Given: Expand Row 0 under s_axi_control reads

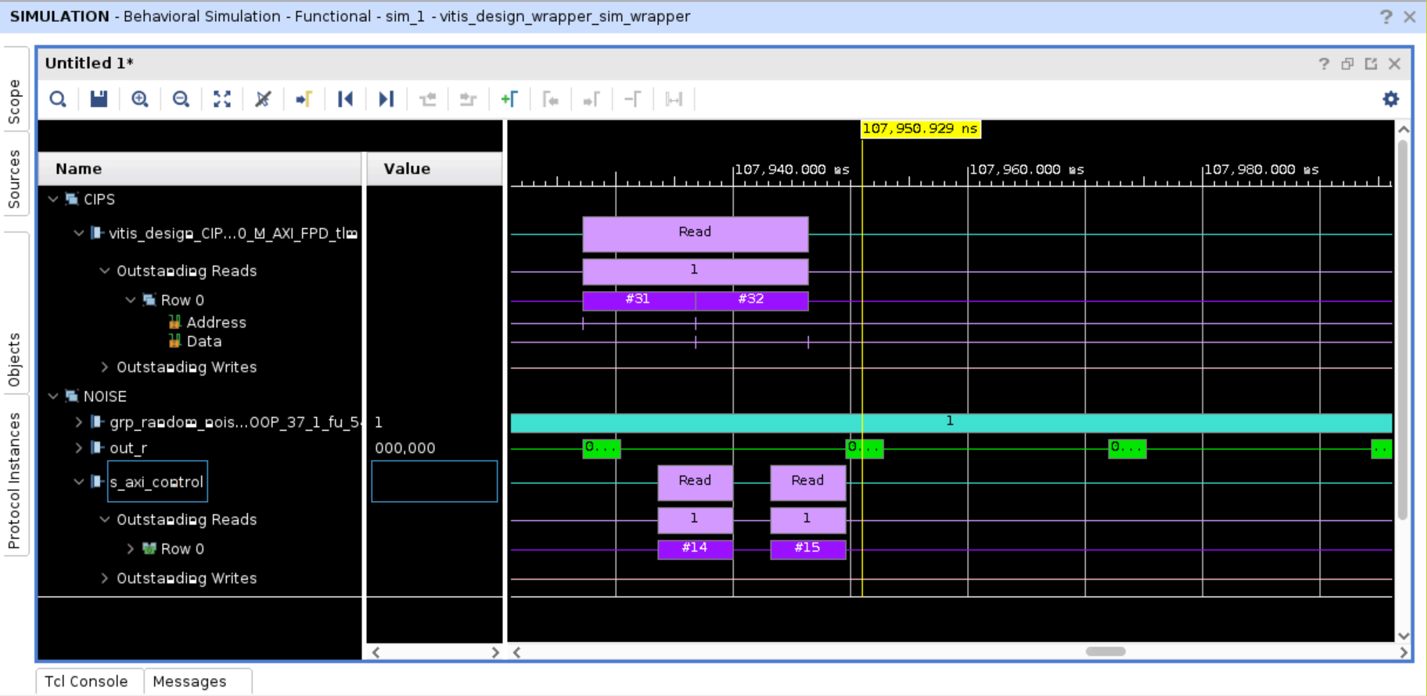Looking at the screenshot, I should (131, 549).
